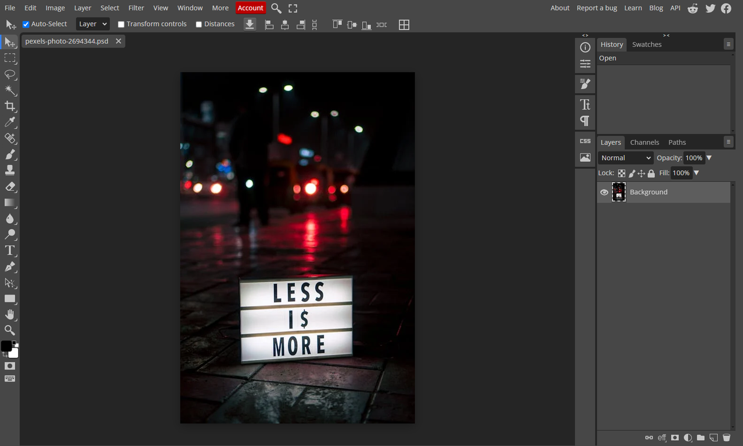Image resolution: width=743 pixels, height=446 pixels.
Task: Select the Crop tool
Action: pyautogui.click(x=9, y=107)
